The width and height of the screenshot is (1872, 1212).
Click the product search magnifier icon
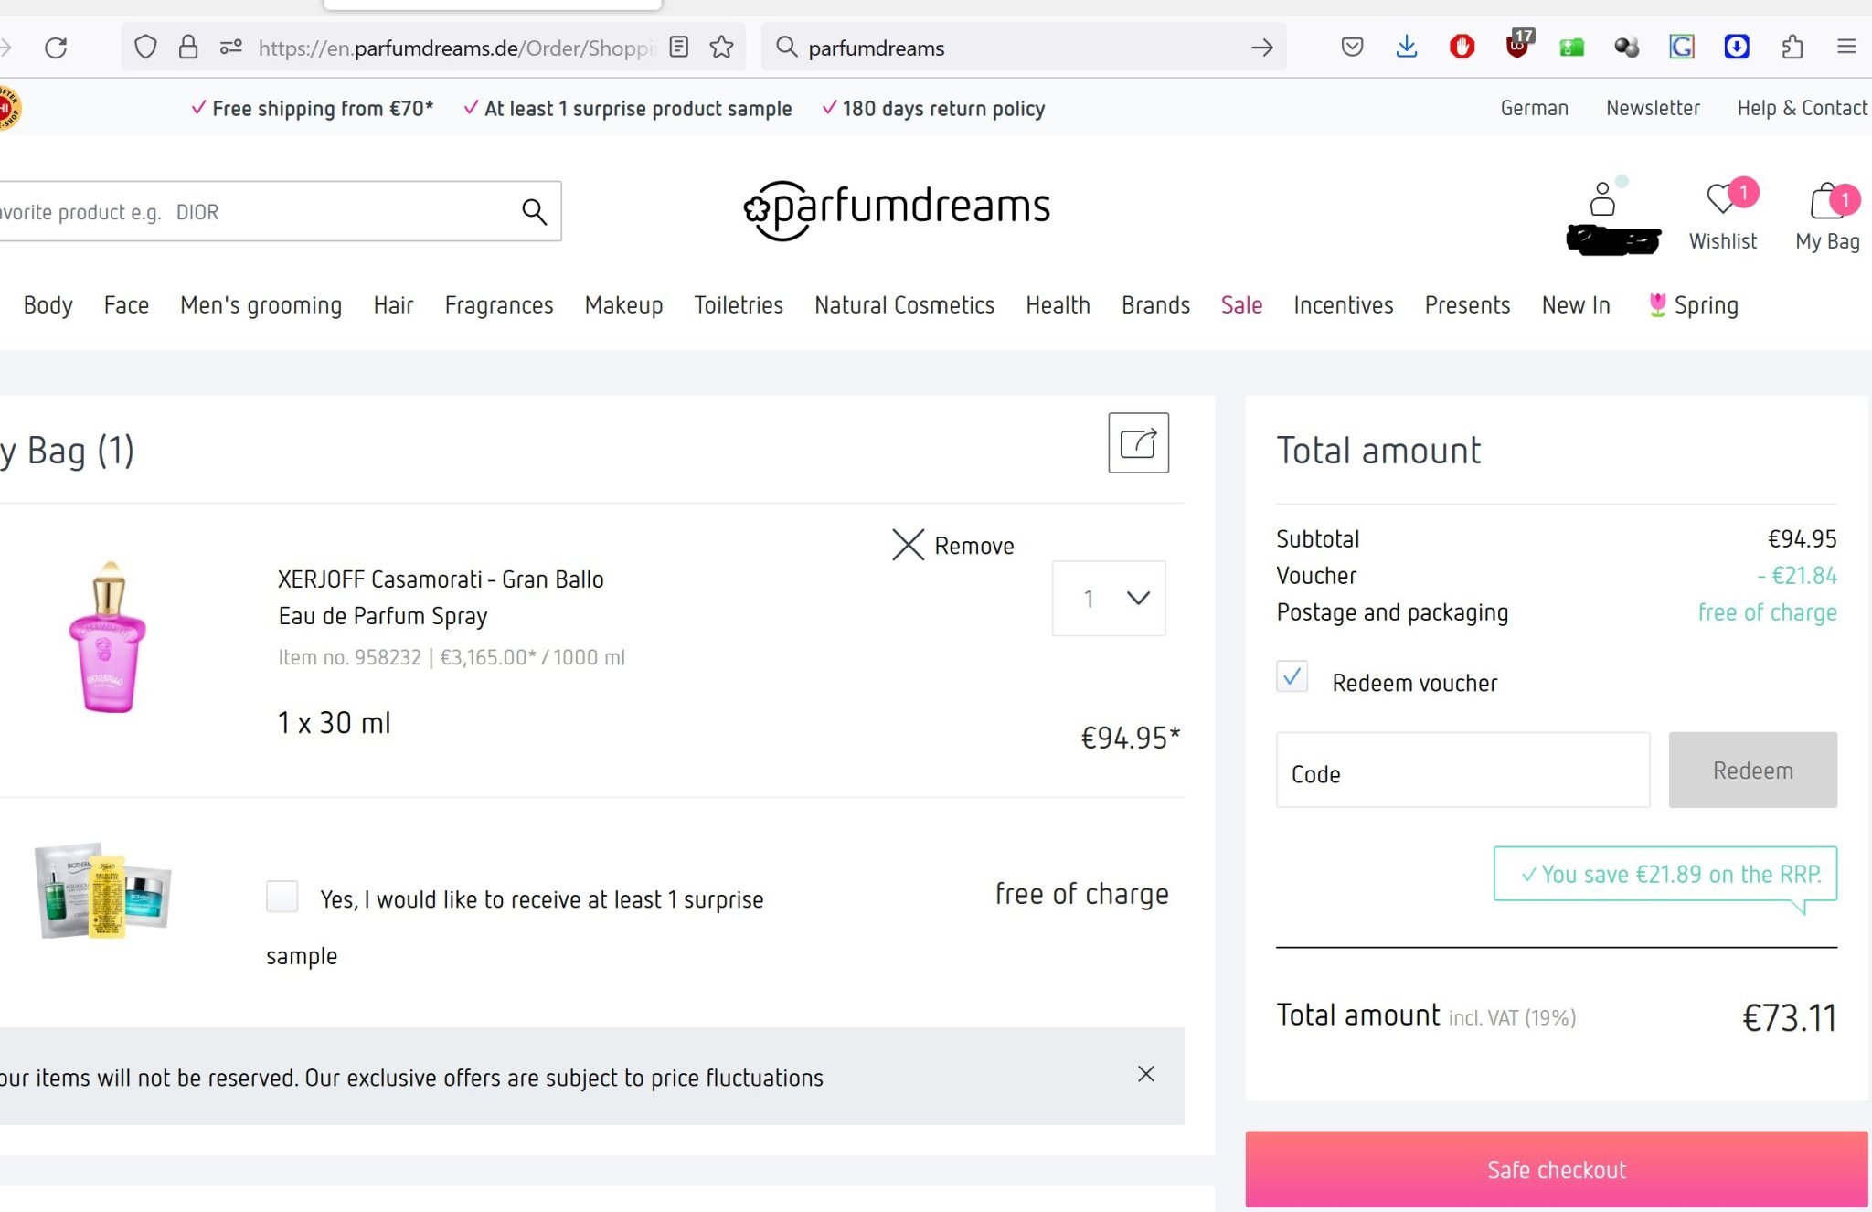[534, 212]
